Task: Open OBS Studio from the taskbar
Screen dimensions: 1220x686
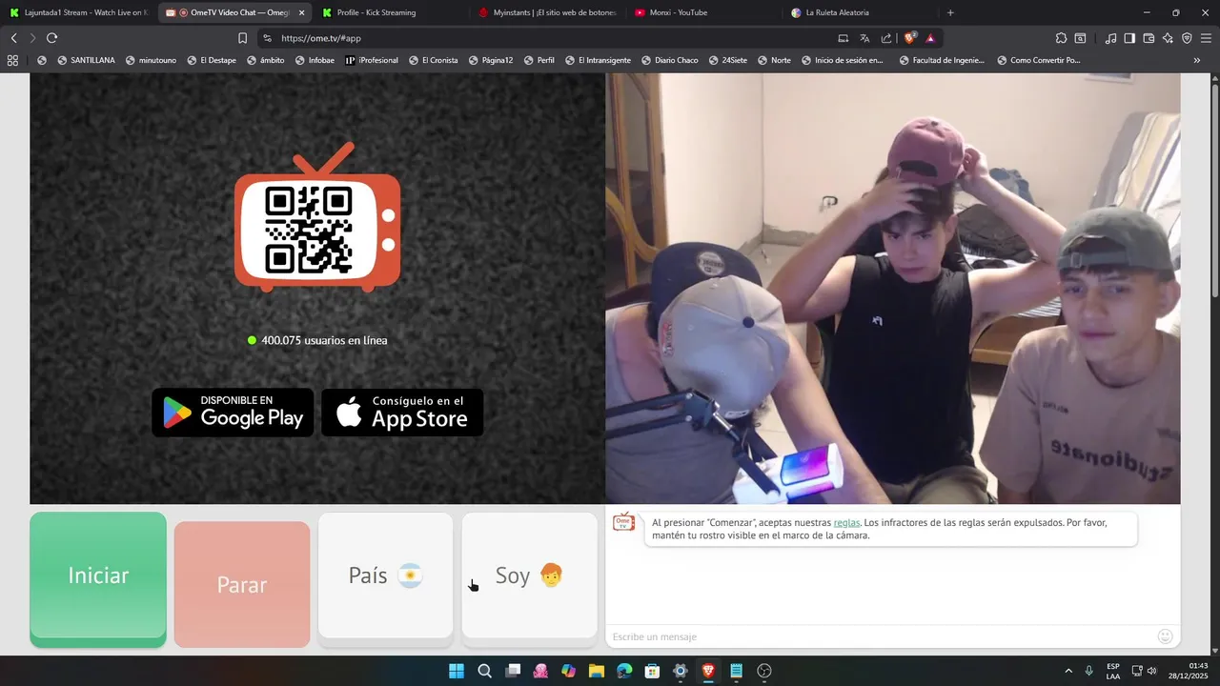Action: [763, 671]
